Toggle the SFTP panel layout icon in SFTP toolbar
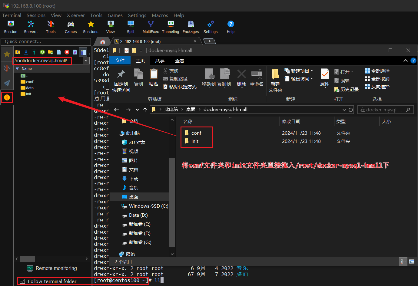This screenshot has width=418, height=286. click(83, 52)
